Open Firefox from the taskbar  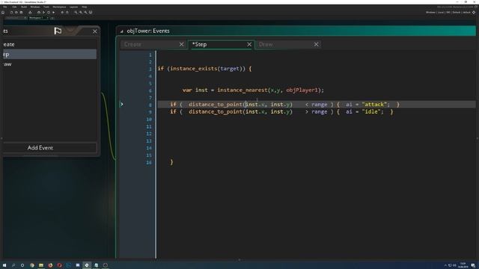coord(50,265)
